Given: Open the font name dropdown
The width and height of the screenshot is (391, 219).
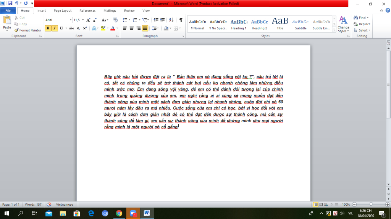Looking at the screenshot, I should click(x=71, y=20).
